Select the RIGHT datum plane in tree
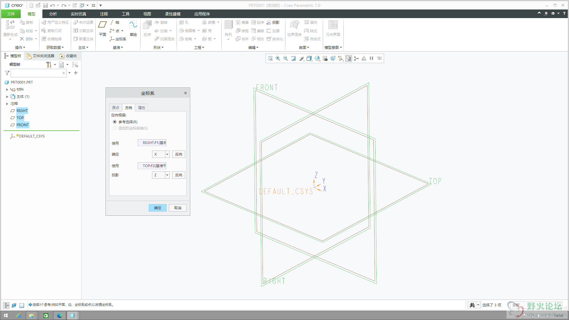 (22, 111)
